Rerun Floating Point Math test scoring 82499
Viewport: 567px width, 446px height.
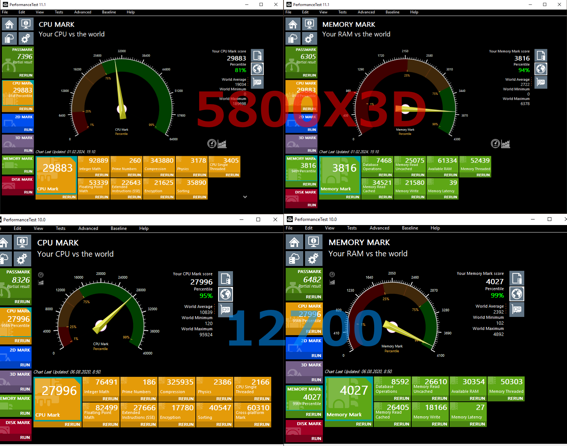tap(110, 424)
